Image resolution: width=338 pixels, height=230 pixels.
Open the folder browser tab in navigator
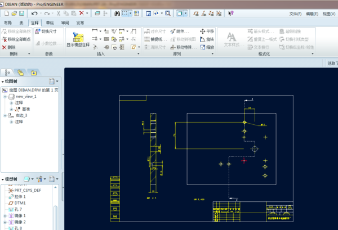click(20, 73)
